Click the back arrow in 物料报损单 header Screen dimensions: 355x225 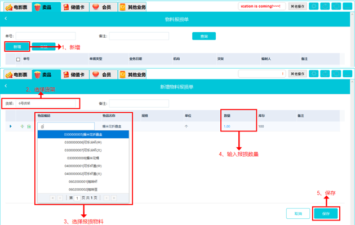click(x=6, y=19)
